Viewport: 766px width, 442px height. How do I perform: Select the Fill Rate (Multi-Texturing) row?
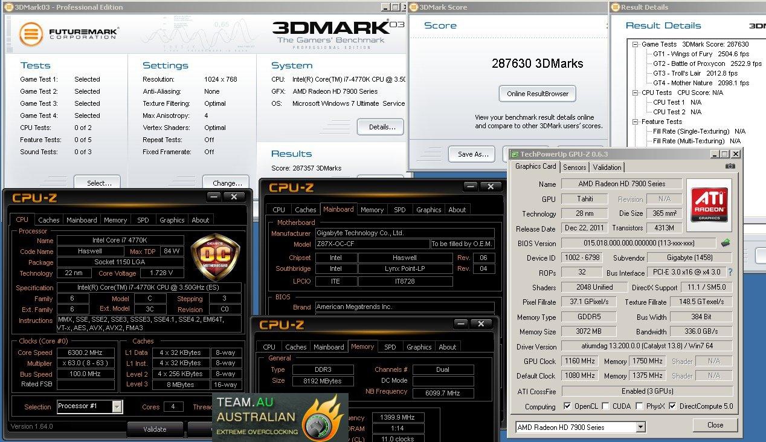point(697,141)
